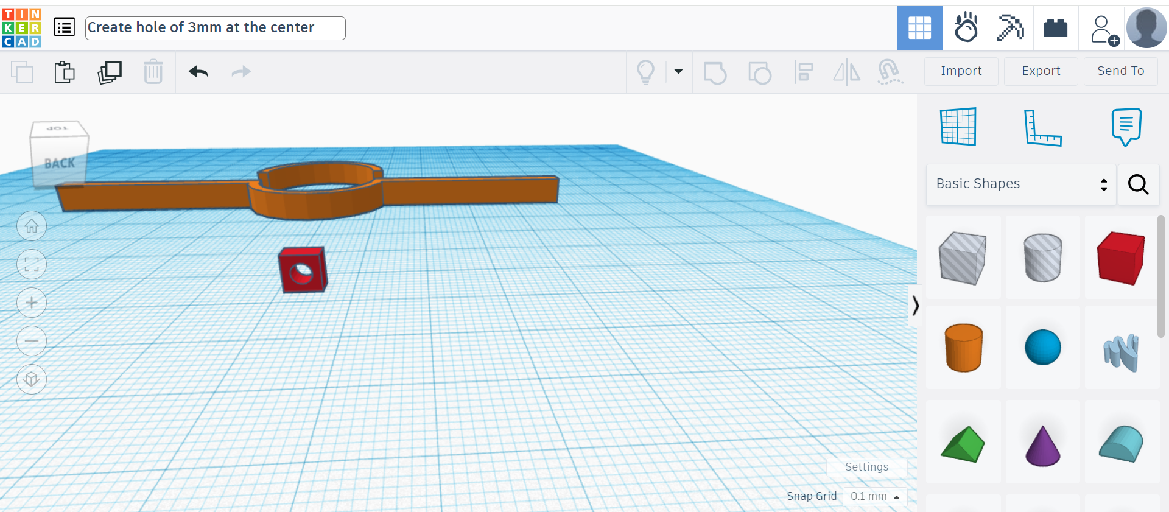Click the Export button
Screen dimensions: 1169x512
pyautogui.click(x=1041, y=71)
